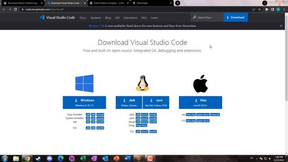Open Discord from the taskbar

pyautogui.click(x=49, y=158)
